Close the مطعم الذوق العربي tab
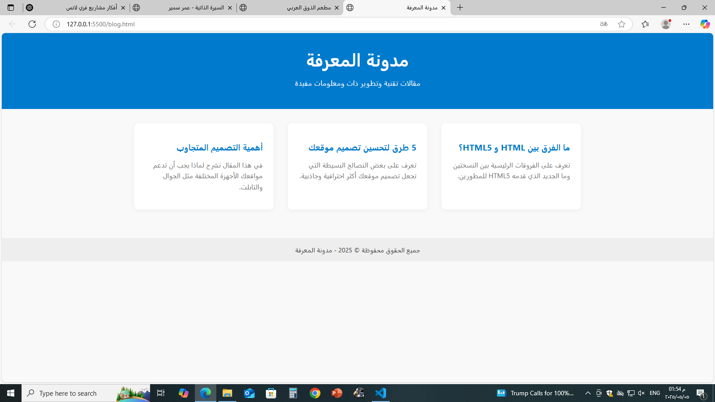 tap(337, 8)
